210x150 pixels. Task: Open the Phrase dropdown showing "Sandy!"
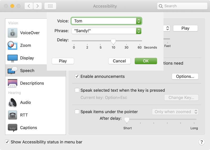click(106, 31)
